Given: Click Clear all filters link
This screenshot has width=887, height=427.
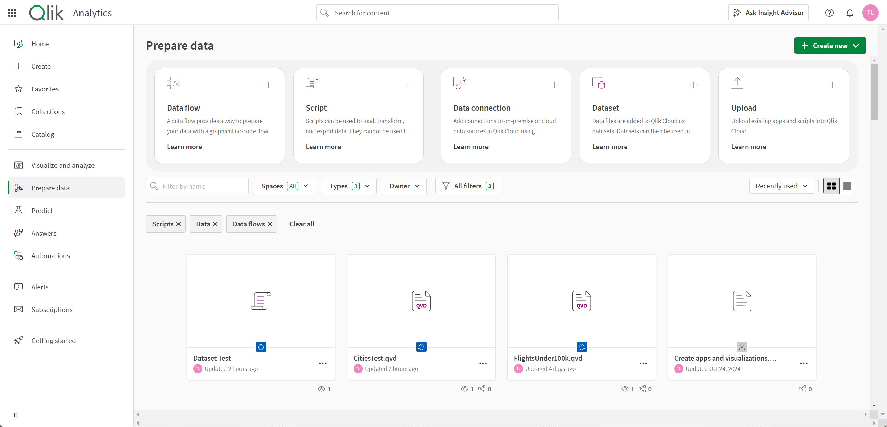Looking at the screenshot, I should click(x=301, y=224).
